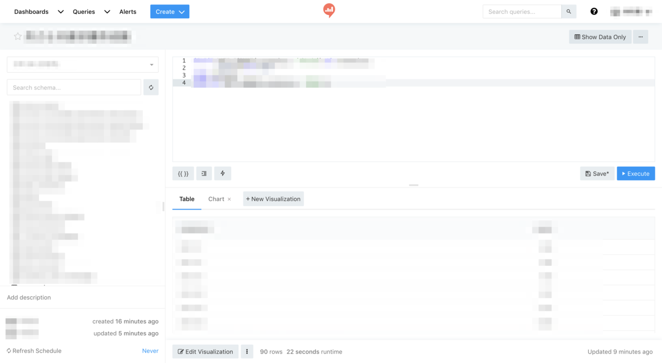Image resolution: width=662 pixels, height=363 pixels.
Task: Click Edit Visualization button
Action: point(205,351)
